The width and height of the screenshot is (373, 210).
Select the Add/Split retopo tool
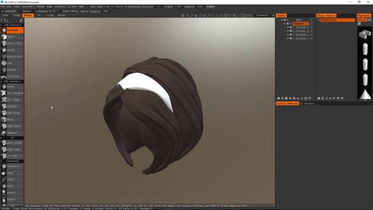(x=12, y=30)
